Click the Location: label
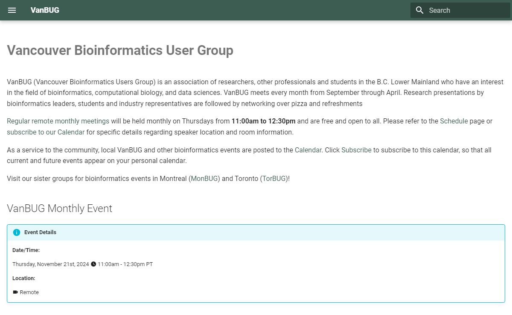The image size is (512, 315). [x=24, y=278]
